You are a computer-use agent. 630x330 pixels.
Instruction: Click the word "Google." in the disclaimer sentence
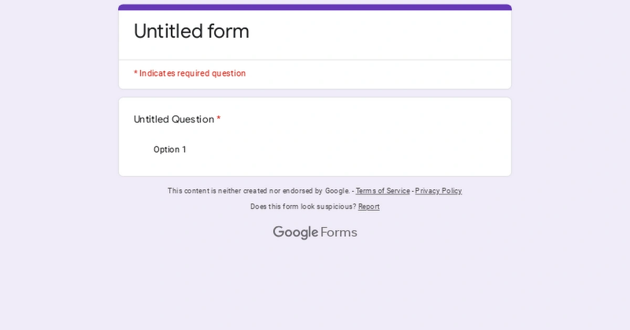pos(337,191)
